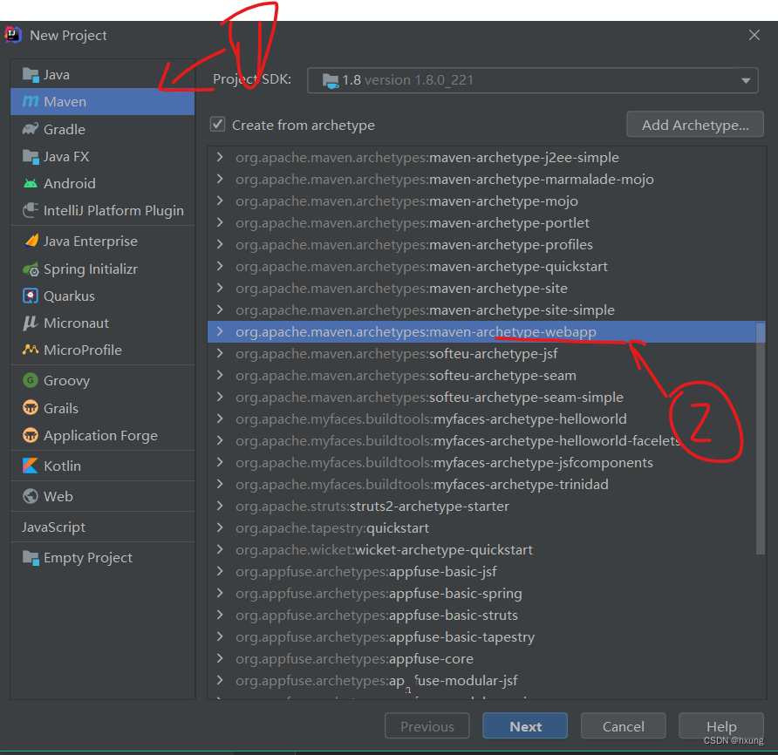Click the Spring Initializr leaf icon
This screenshot has height=755, width=778.
coord(31,269)
